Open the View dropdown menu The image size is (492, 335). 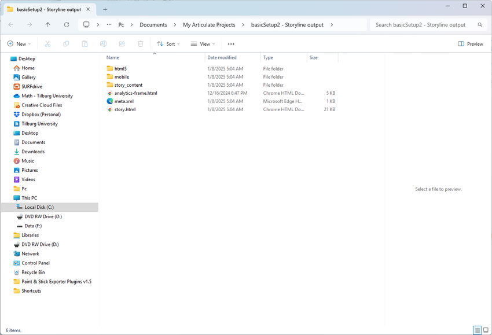coord(203,44)
